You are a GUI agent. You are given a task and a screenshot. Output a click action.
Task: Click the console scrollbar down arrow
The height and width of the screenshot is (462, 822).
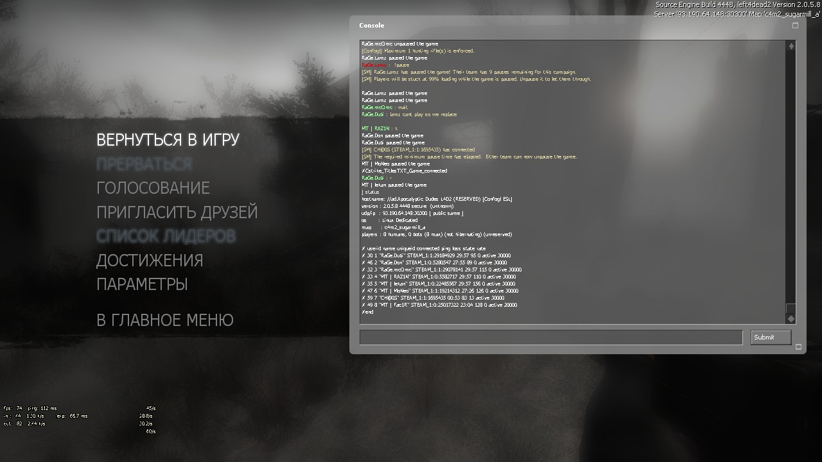791,319
